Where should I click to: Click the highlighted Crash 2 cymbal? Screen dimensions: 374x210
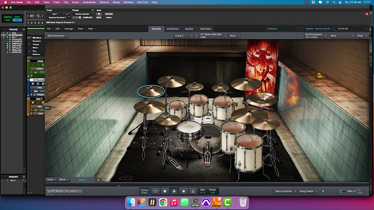[151, 91]
